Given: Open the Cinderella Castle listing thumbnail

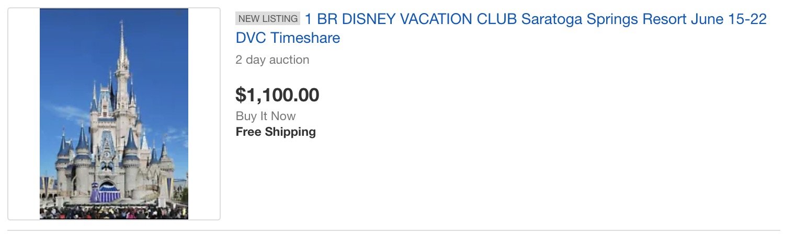Looking at the screenshot, I should (x=114, y=114).
